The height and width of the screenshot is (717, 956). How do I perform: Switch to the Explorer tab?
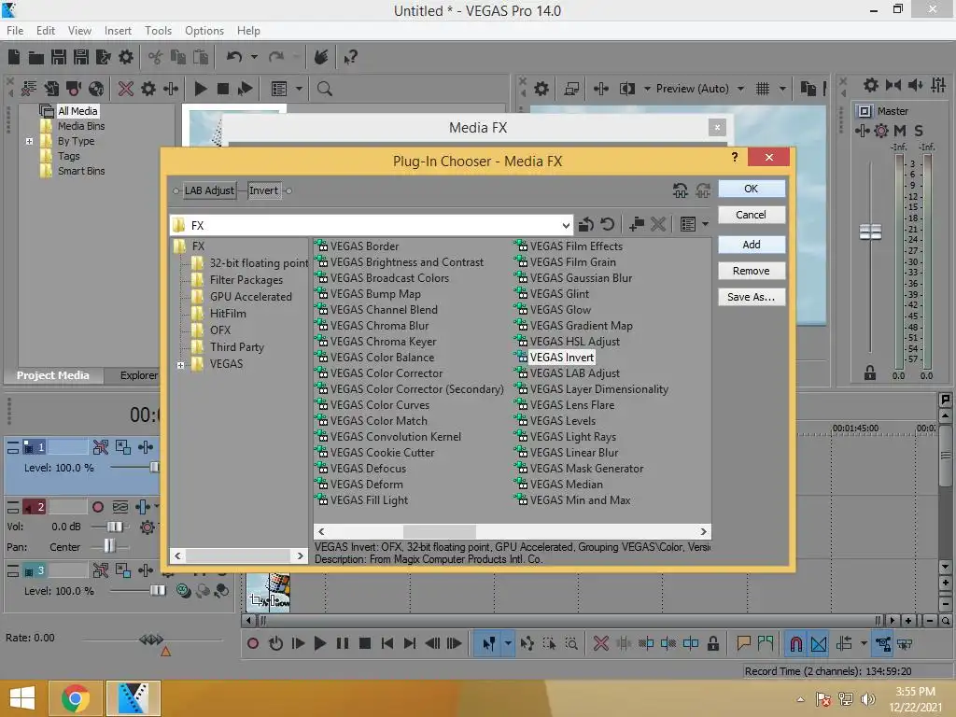coord(138,375)
